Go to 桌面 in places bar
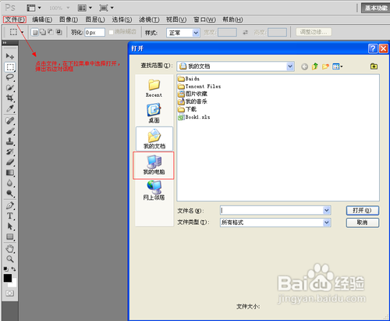Screen dimensions: 390x321 click(x=154, y=113)
